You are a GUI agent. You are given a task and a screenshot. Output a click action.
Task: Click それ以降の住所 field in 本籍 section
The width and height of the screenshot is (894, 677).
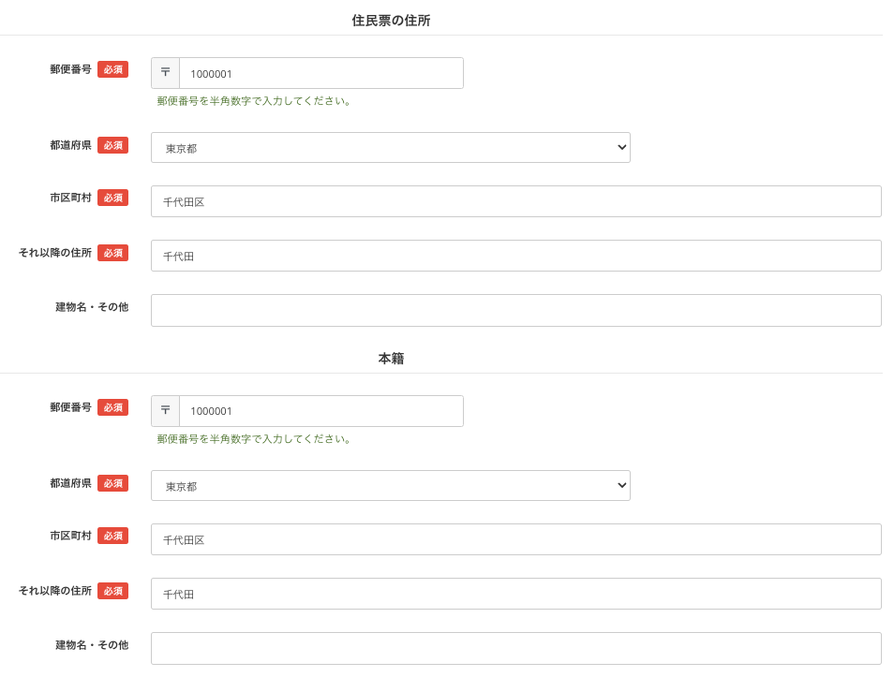[x=515, y=594]
